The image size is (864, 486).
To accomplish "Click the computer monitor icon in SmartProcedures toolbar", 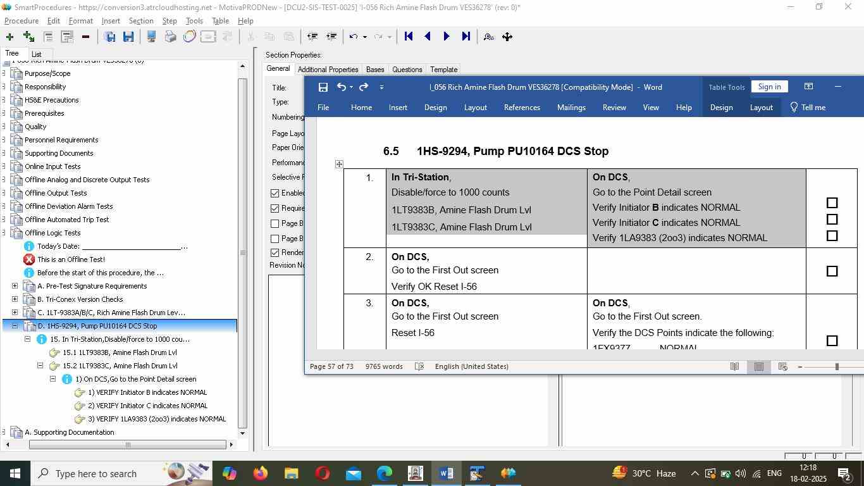I will pos(151,37).
